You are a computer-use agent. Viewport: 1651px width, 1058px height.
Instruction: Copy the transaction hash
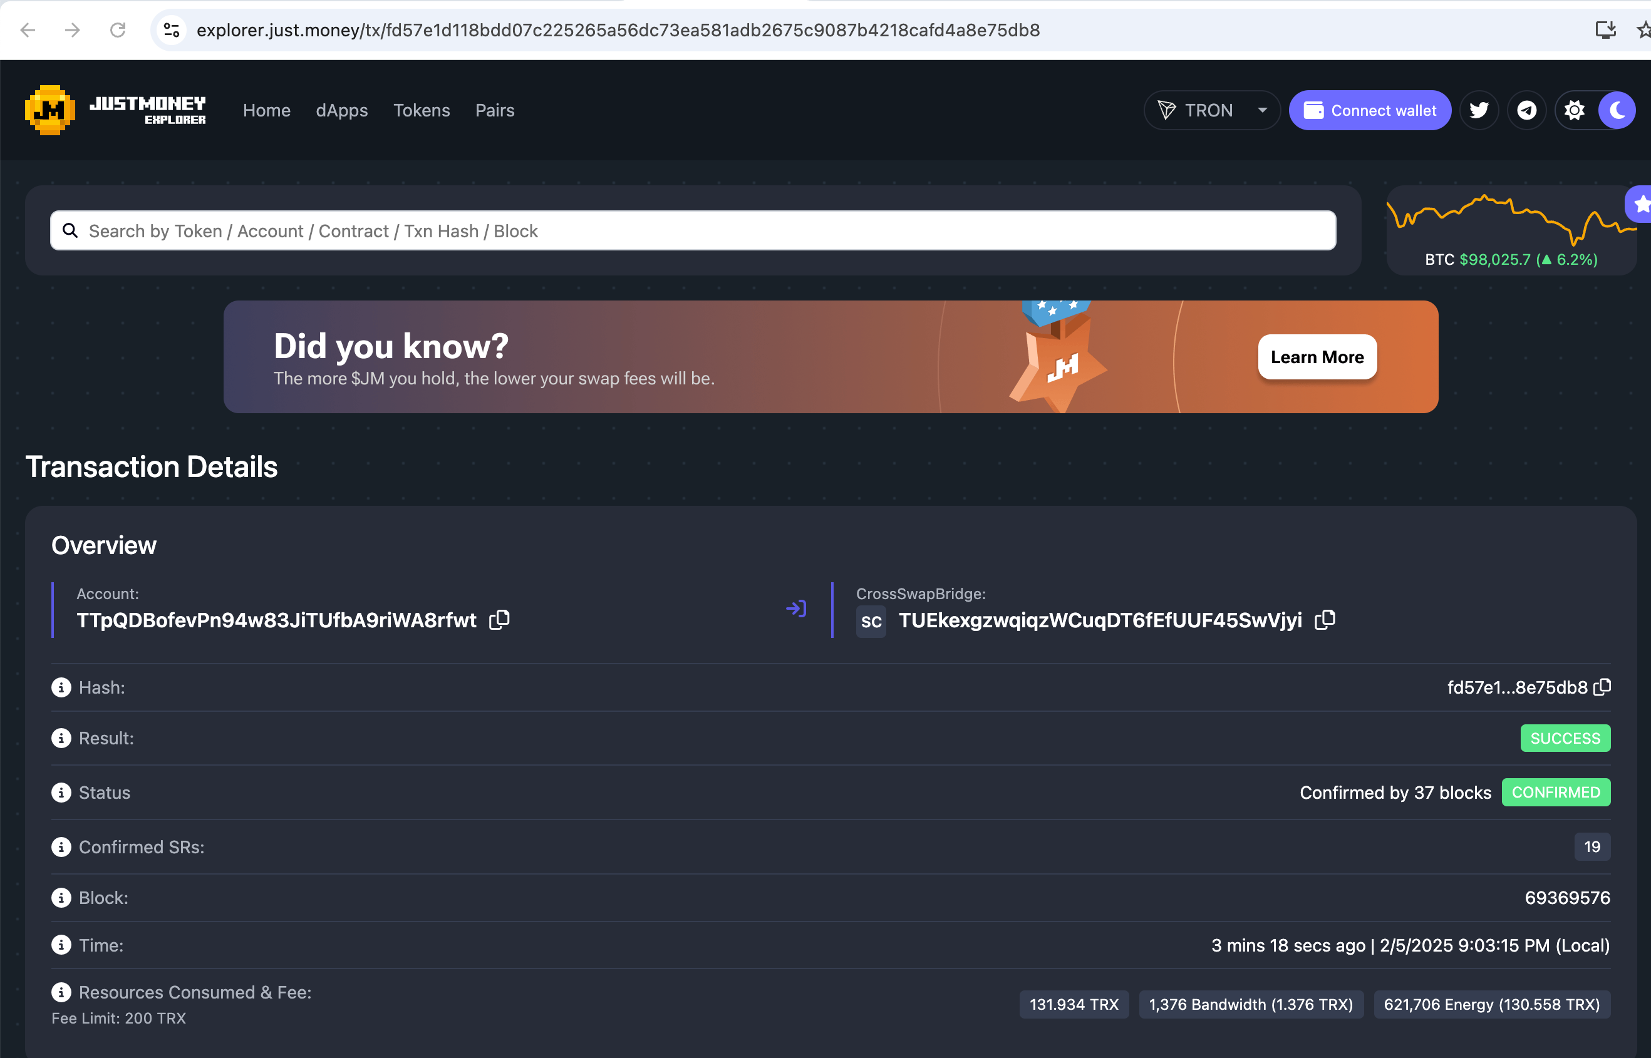1602,687
